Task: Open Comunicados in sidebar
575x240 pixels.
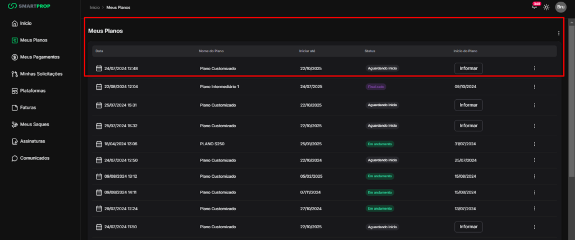Action: tap(34, 158)
